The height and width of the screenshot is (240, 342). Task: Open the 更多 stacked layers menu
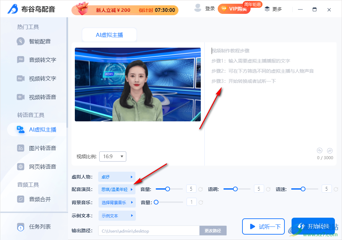click(x=273, y=9)
